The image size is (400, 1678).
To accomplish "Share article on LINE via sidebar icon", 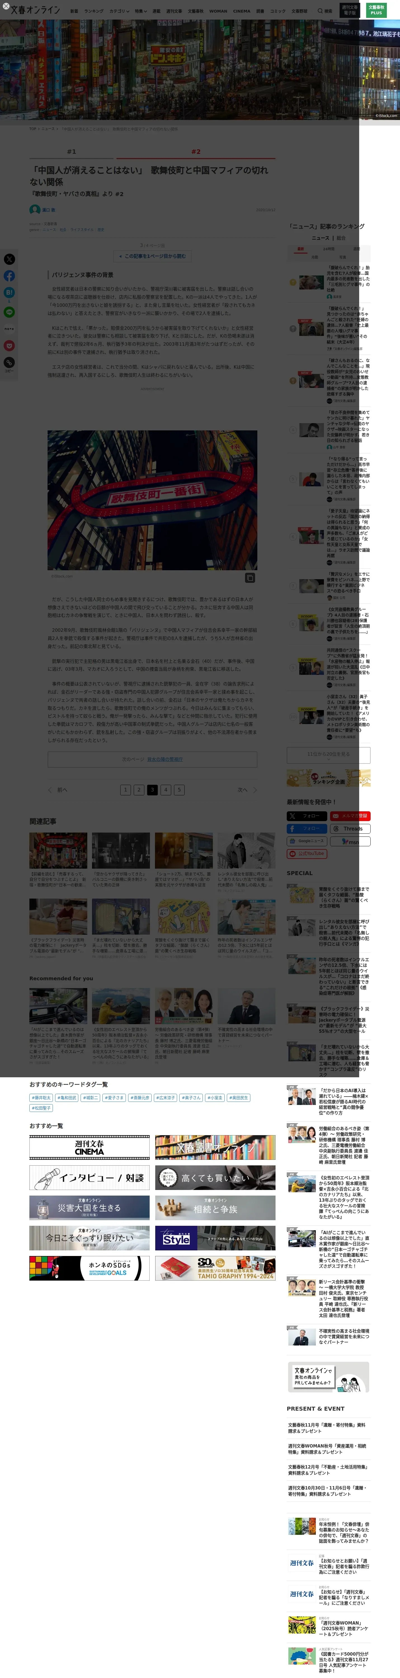I will 9,312.
